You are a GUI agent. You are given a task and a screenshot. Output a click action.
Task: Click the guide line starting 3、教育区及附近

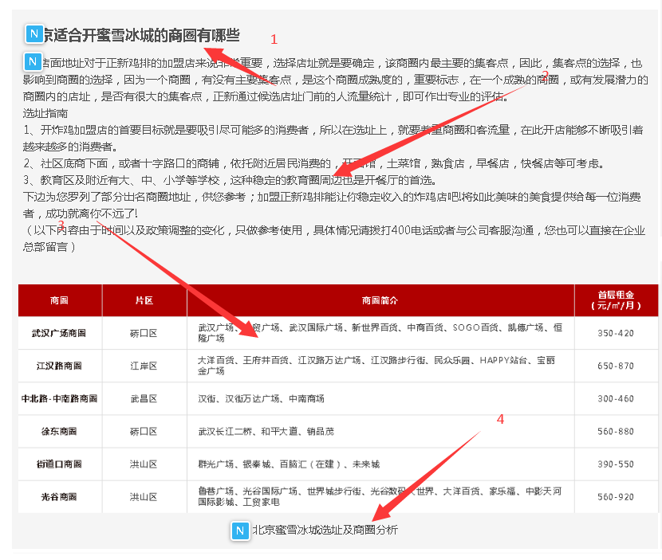coord(230,181)
